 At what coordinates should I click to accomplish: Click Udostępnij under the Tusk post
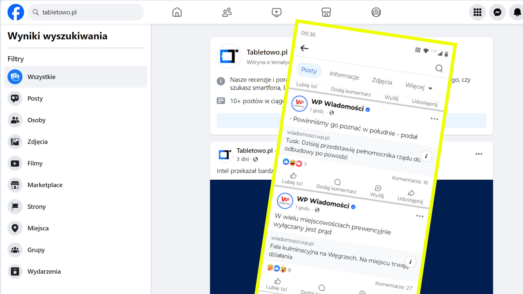pyautogui.click(x=411, y=197)
